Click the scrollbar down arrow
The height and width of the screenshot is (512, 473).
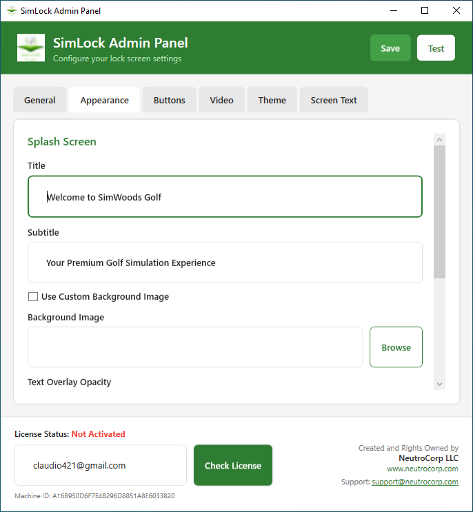[x=439, y=385]
